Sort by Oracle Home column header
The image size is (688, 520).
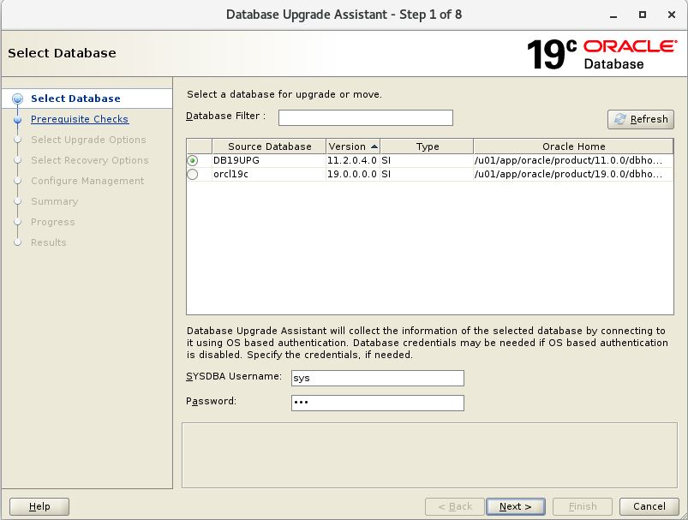pyautogui.click(x=573, y=146)
